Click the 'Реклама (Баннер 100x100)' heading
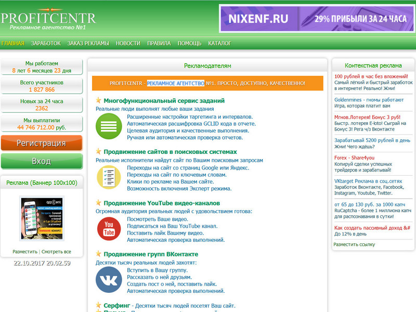Screen dimensions: 416x312 42,183
